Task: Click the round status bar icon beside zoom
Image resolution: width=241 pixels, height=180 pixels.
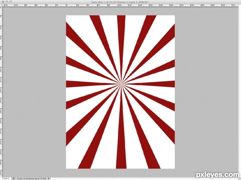Action: (x=14, y=179)
